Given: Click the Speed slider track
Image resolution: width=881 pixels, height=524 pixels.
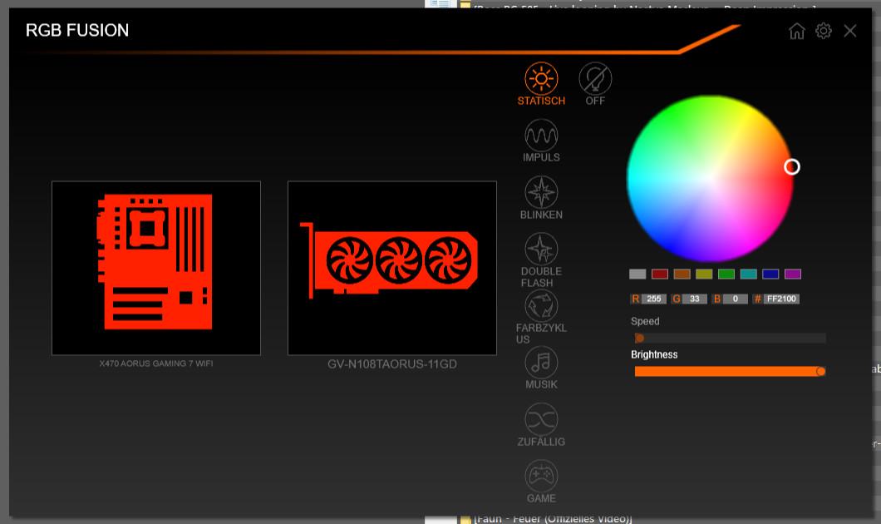Looking at the screenshot, I should point(731,338).
